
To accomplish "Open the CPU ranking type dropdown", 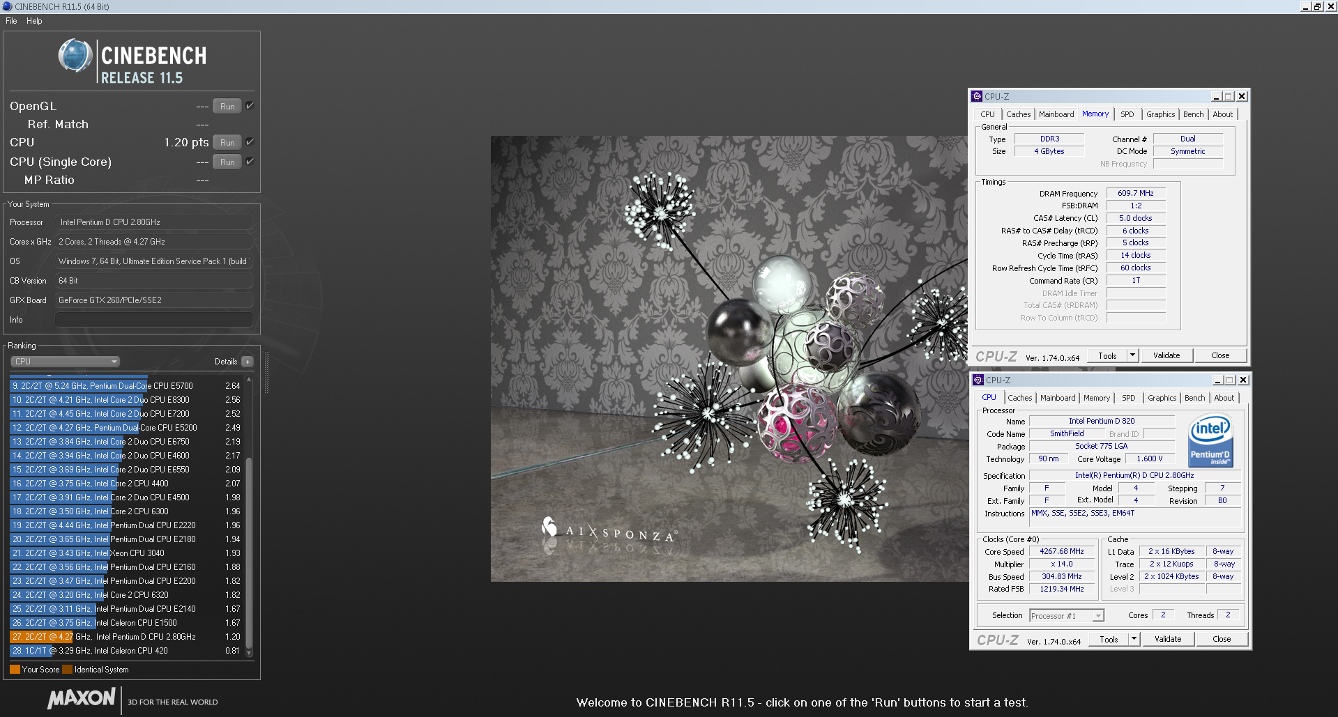I will coord(66,362).
